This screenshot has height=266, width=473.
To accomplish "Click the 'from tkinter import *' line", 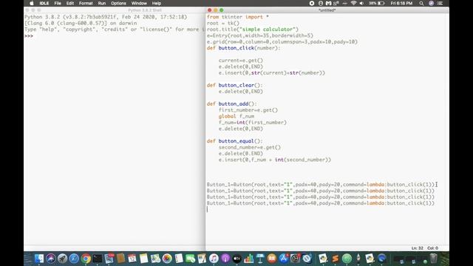I will [x=238, y=17].
